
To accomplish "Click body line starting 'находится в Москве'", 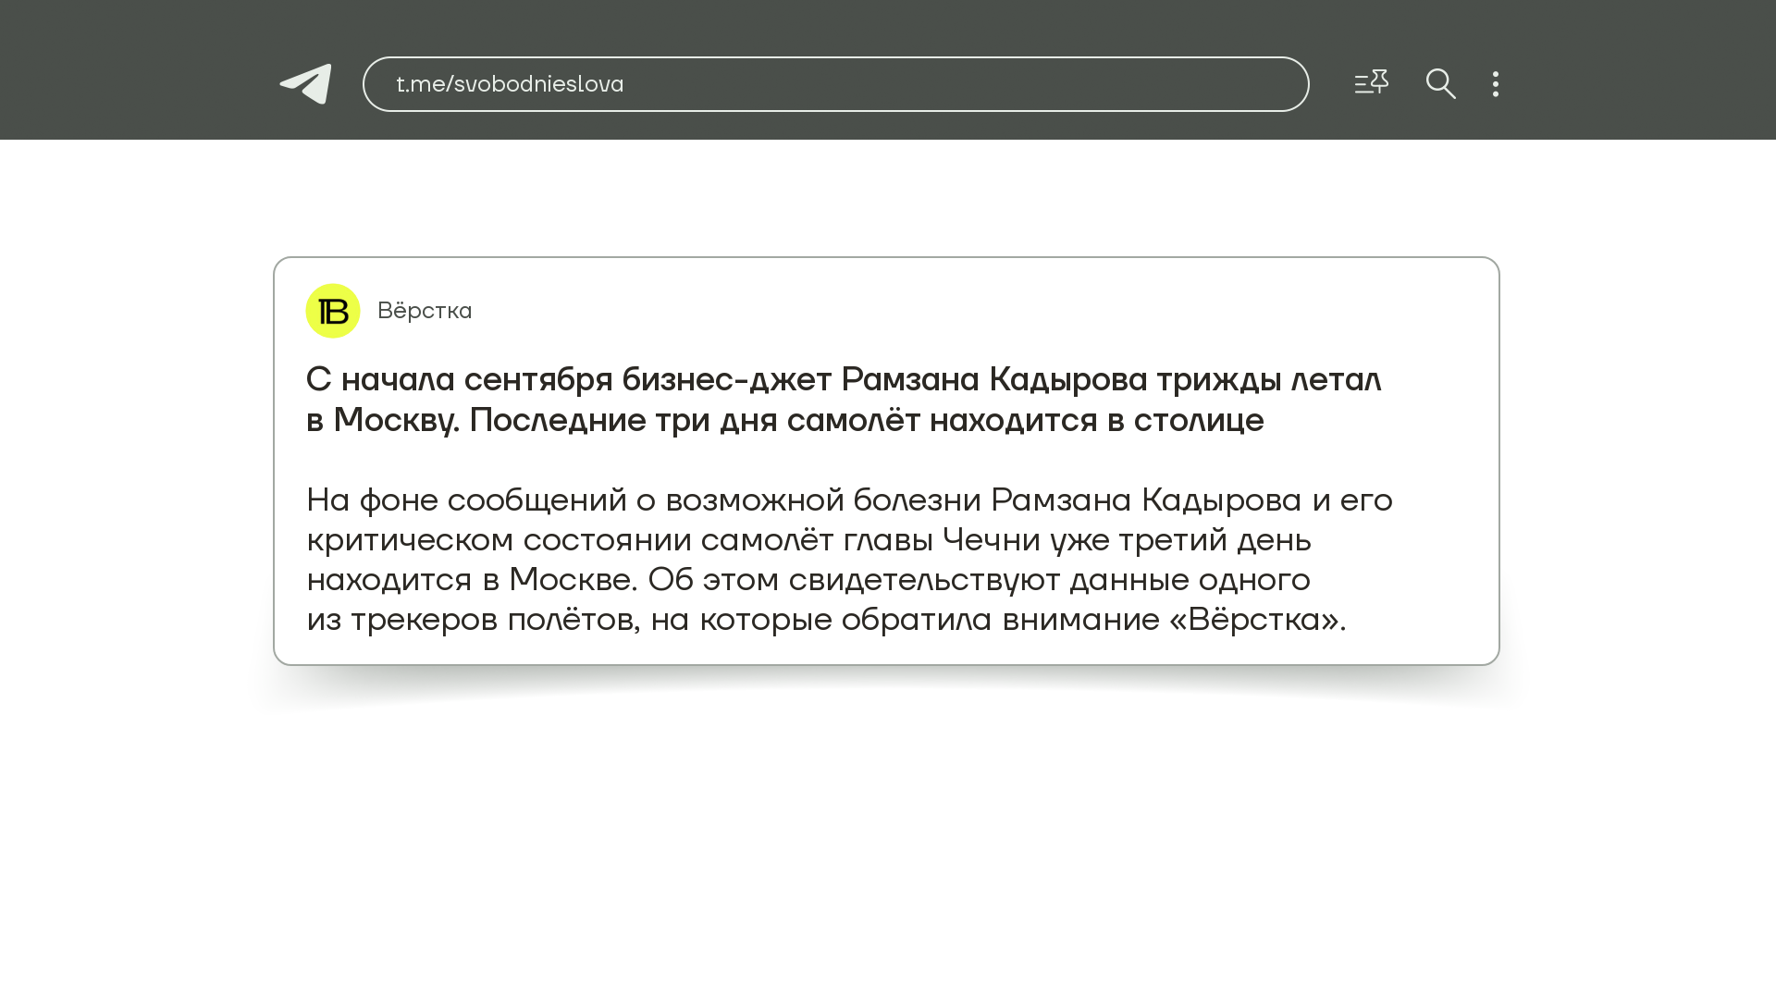I will (x=808, y=579).
